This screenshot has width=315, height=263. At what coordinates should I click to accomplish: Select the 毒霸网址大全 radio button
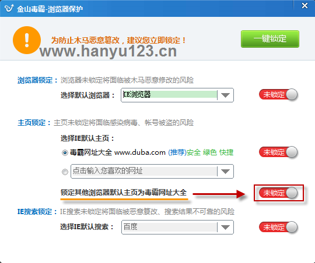click(65, 153)
